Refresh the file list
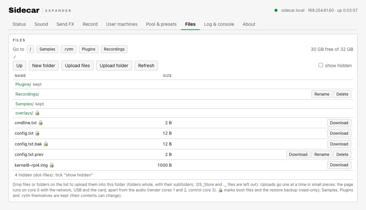The width and height of the screenshot is (366, 210). (x=146, y=66)
